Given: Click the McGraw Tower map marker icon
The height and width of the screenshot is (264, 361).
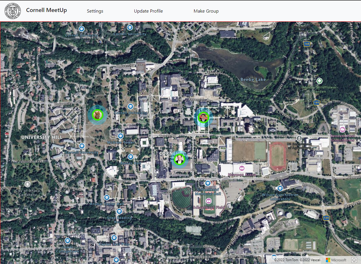Looking at the screenshot, I should (121, 136).
